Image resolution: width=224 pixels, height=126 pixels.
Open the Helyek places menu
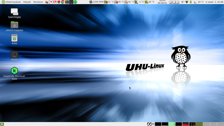click(27, 2)
